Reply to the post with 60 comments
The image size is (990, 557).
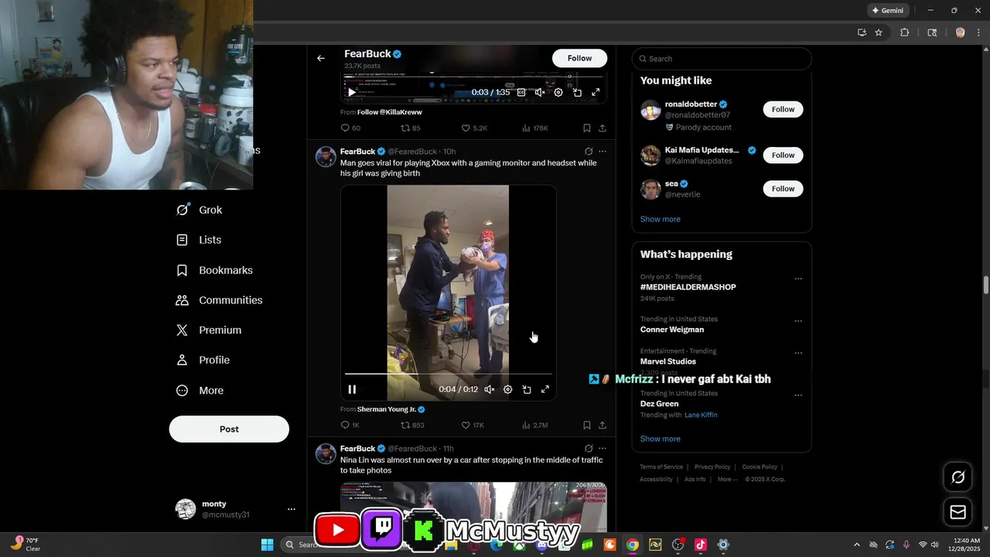350,128
